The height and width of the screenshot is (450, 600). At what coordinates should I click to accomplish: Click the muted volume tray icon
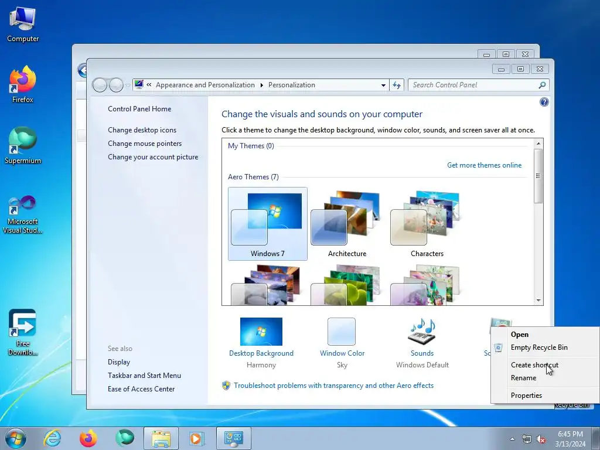pos(541,439)
